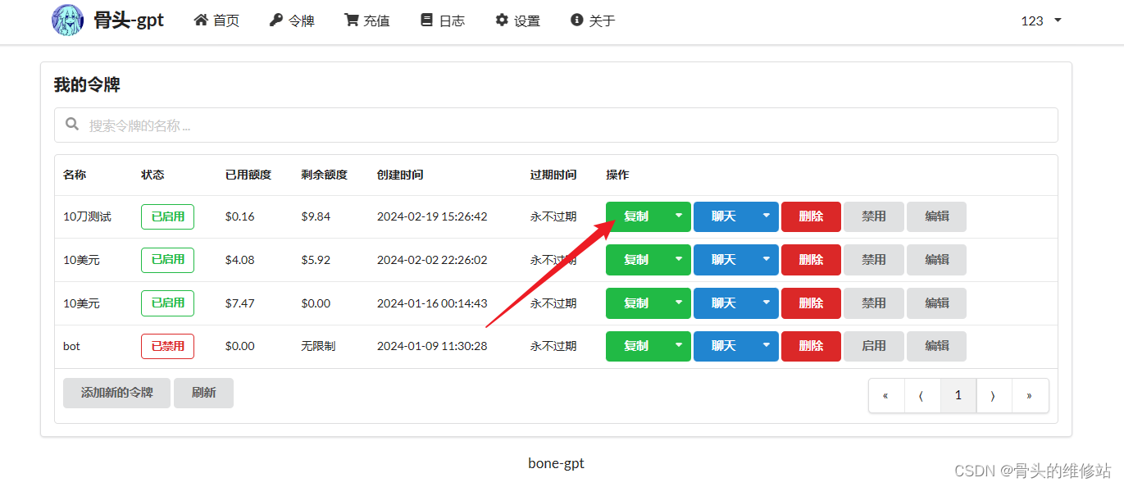The width and height of the screenshot is (1124, 487).
Task: Expand the 123 user menu
Action: click(x=1040, y=20)
